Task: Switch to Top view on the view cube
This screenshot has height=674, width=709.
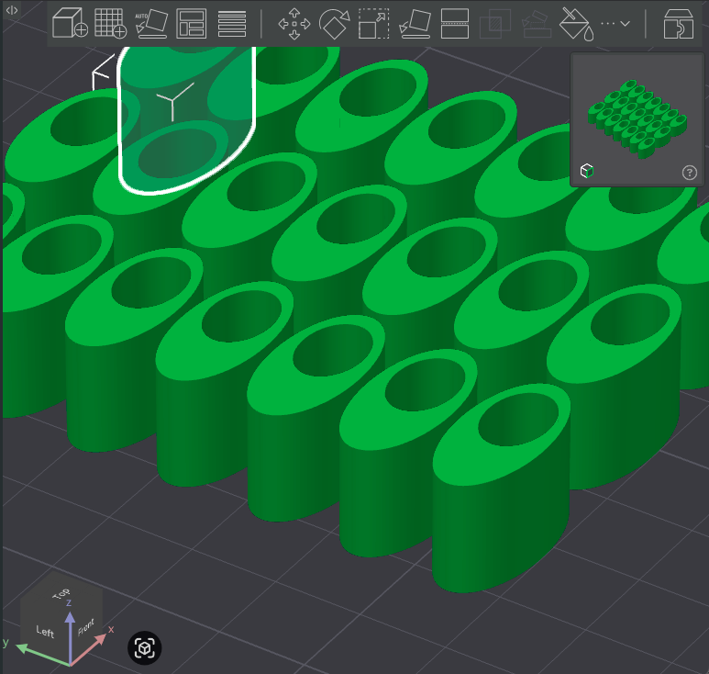Action: point(61,593)
